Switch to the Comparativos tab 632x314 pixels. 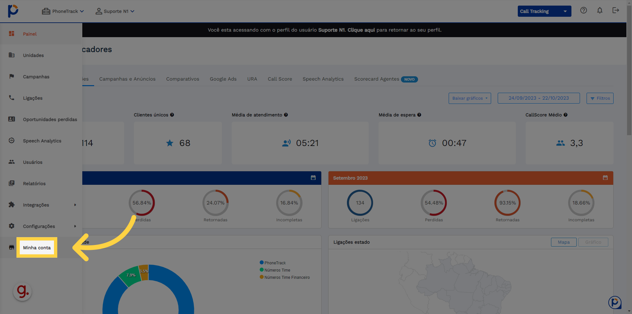coord(183,79)
